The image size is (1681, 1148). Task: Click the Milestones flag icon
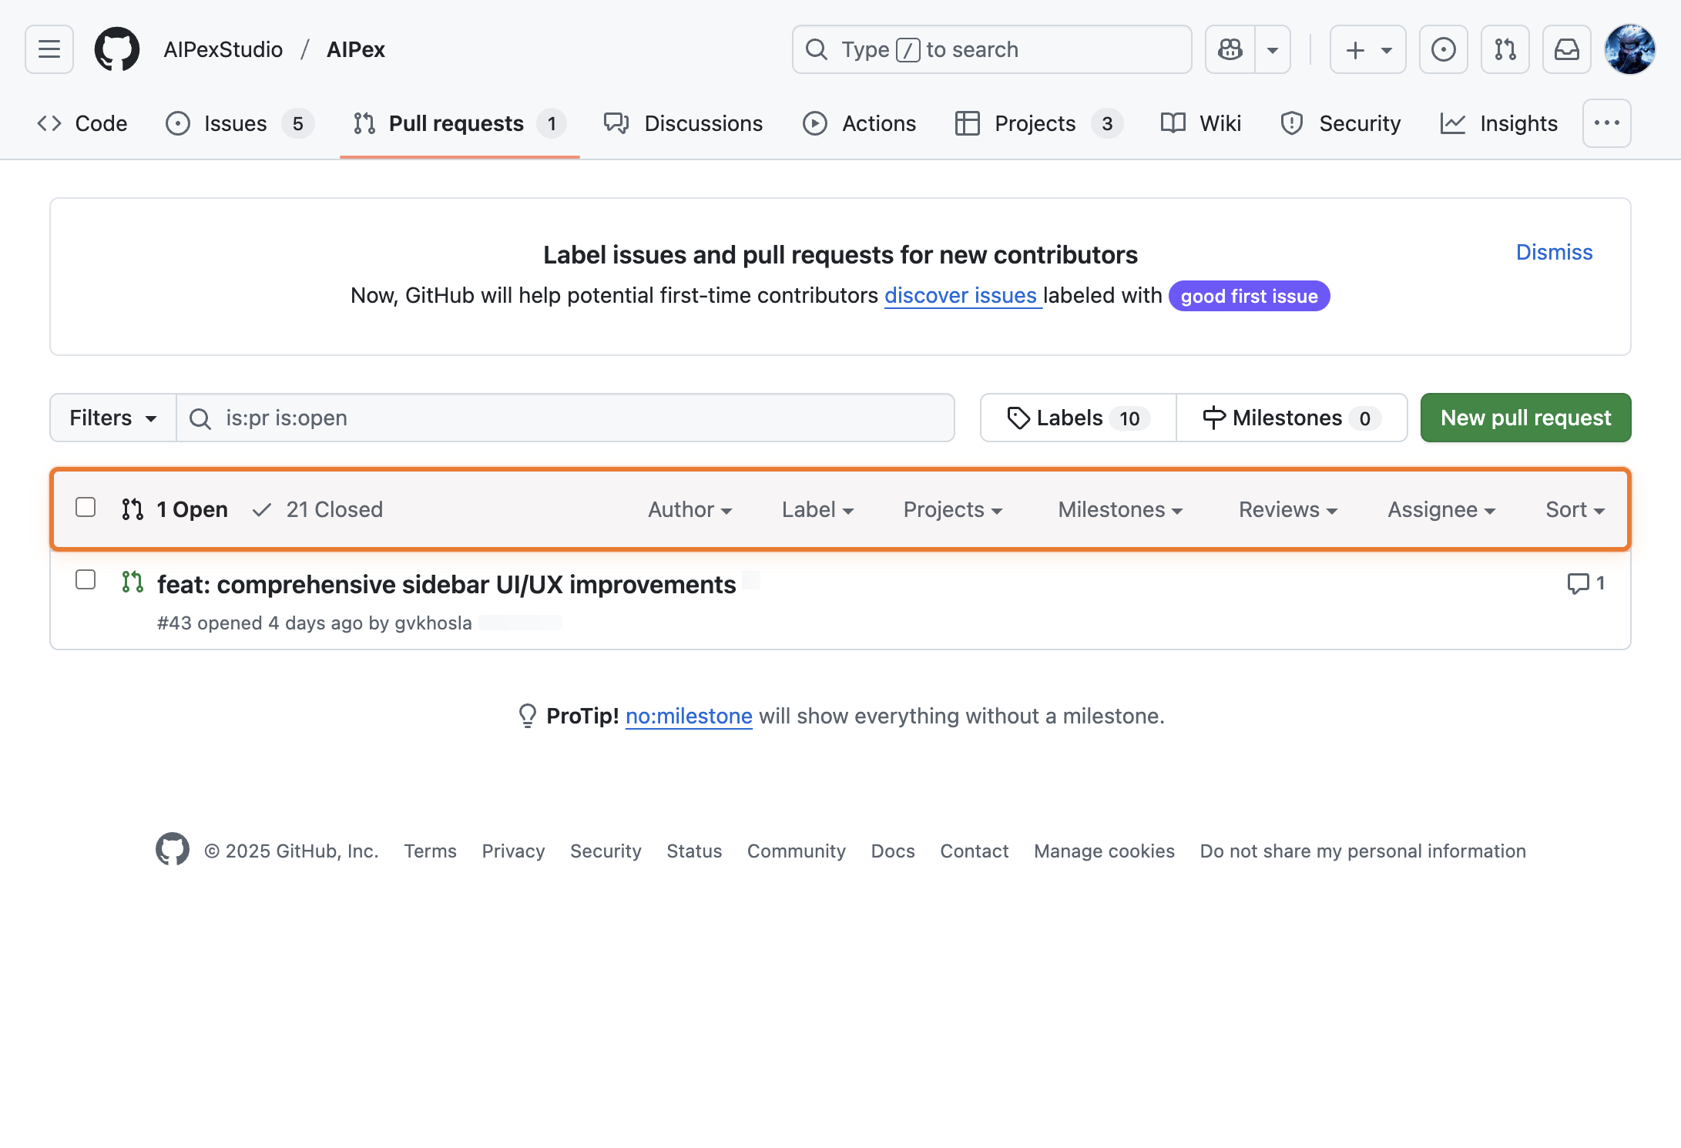1212,418
